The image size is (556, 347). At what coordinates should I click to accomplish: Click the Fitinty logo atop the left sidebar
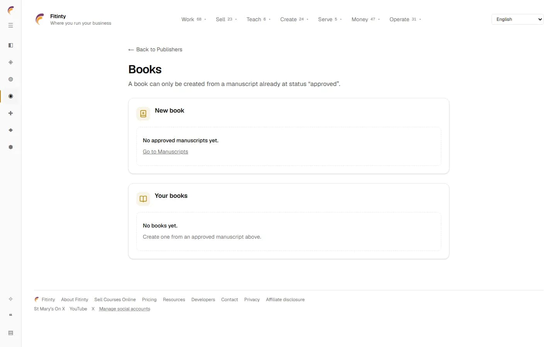pyautogui.click(x=11, y=10)
